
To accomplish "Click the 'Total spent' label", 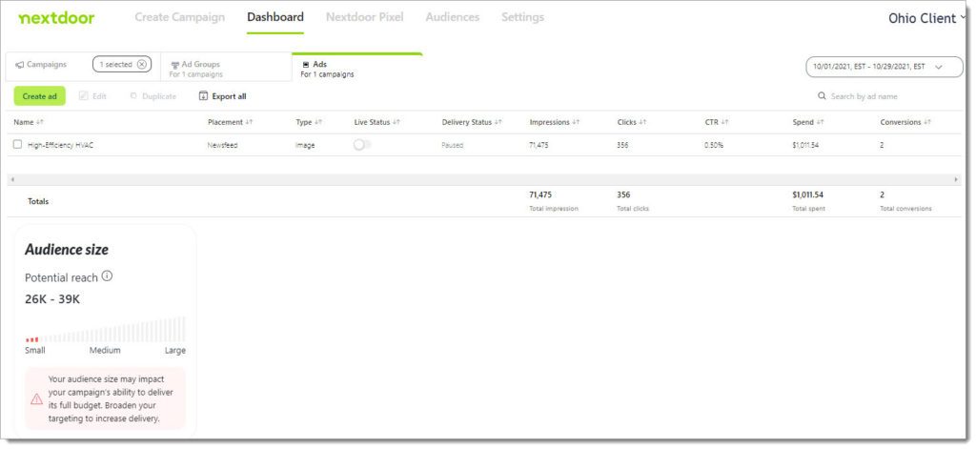I will coord(808,209).
